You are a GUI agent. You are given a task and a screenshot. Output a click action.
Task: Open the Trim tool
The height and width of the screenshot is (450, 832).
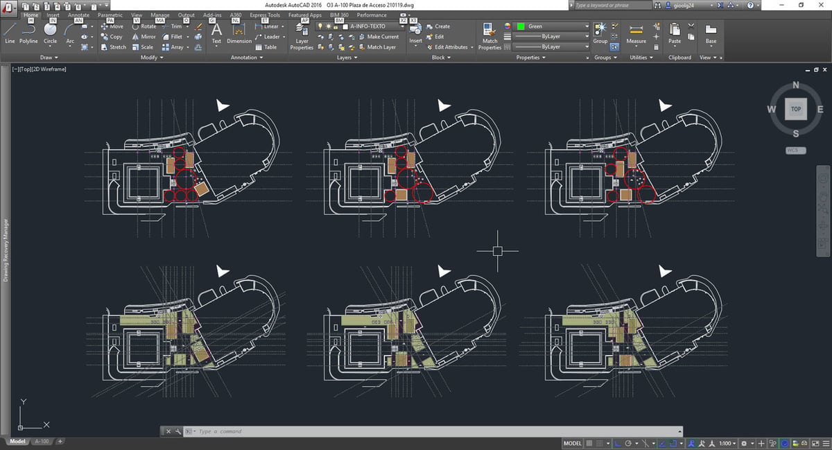pyautogui.click(x=175, y=26)
